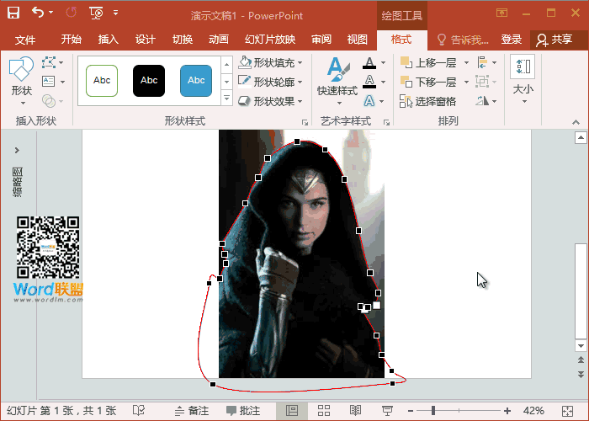589x421 pixels.
Task: Click the Save icon in the title bar
Action: (x=14, y=13)
